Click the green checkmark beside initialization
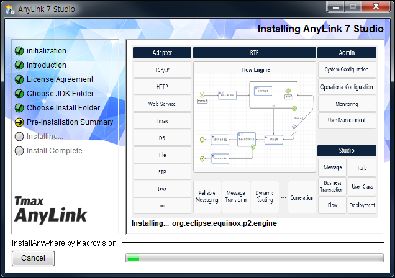The width and height of the screenshot is (395, 278). pyautogui.click(x=19, y=51)
